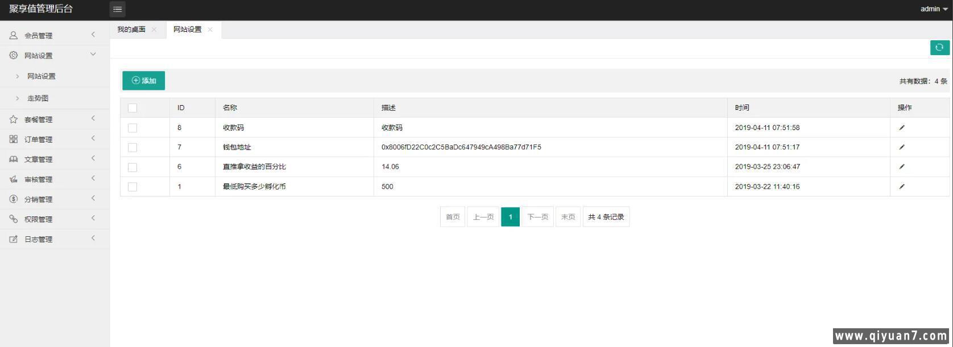
Task: Click the 添加 button
Action: (x=143, y=81)
